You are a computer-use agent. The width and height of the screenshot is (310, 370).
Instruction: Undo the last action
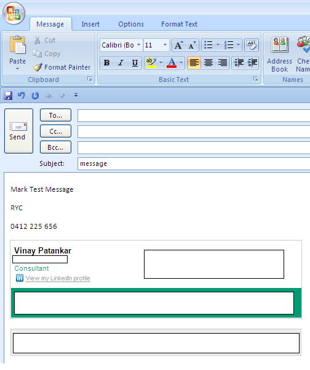click(21, 96)
